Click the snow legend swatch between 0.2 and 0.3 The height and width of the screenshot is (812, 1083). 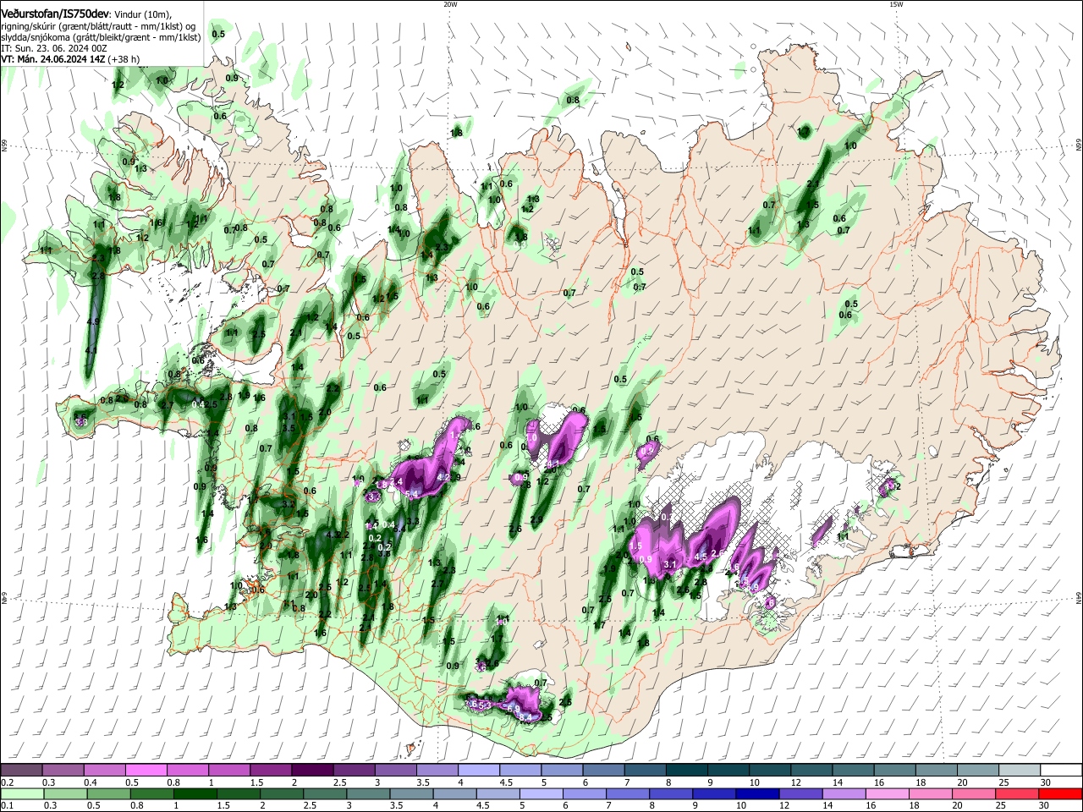tap(22, 770)
